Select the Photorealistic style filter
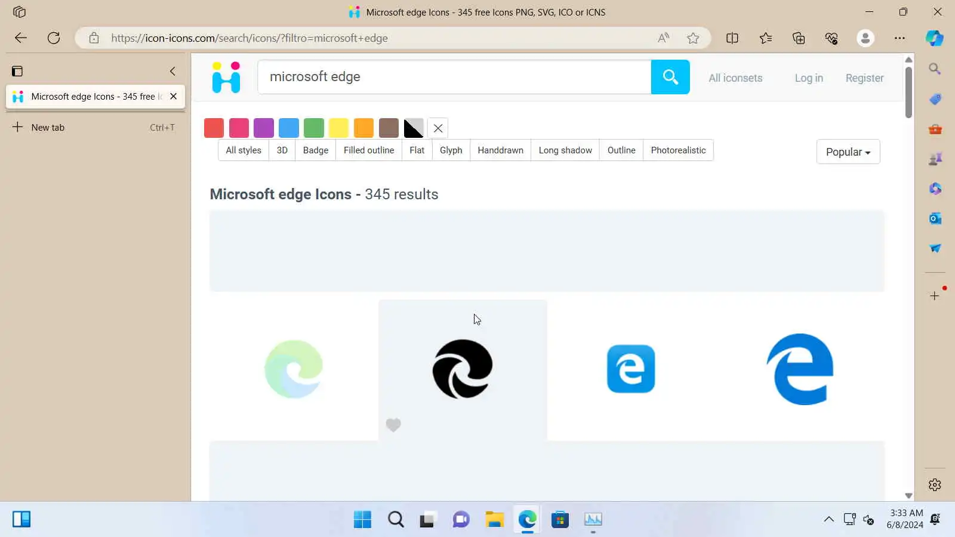This screenshot has height=537, width=955. click(x=678, y=150)
